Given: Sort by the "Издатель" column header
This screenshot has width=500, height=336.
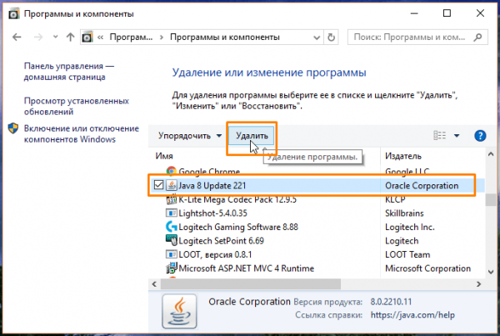Looking at the screenshot, I should [x=403, y=156].
